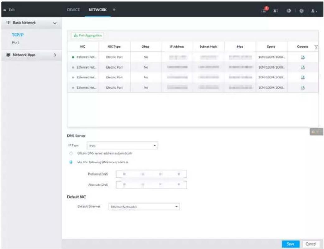324x249 pixels.
Task: Open the settings gear in header
Action: pos(302,11)
